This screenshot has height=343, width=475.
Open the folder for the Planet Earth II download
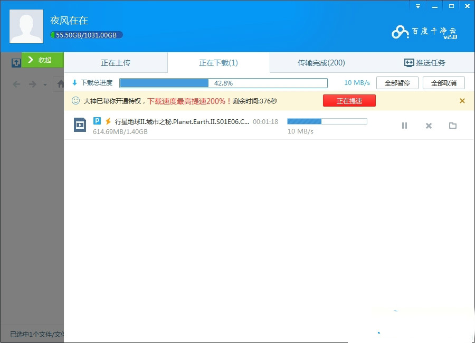(452, 126)
